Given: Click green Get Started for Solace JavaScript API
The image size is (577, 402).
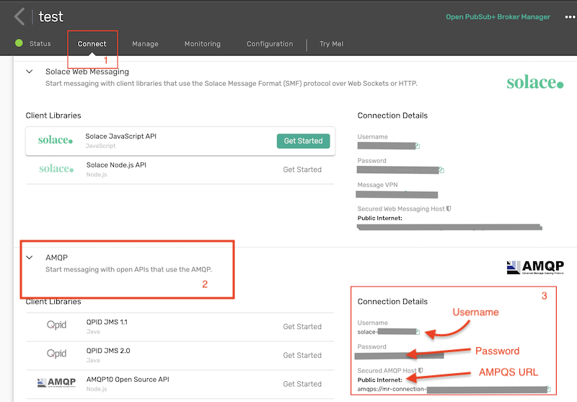Looking at the screenshot, I should coord(303,141).
